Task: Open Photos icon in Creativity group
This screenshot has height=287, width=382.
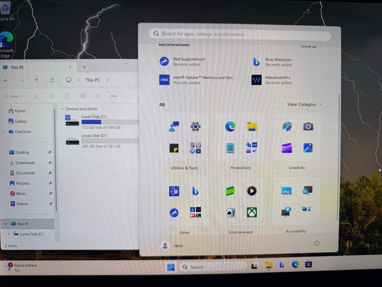Action: click(x=308, y=148)
